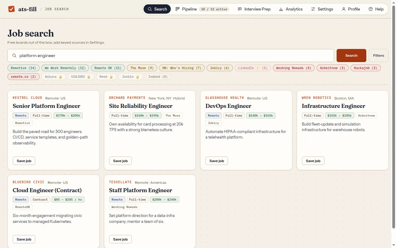Viewport: 396px width, 248px height.
Task: Click the ats-fill checkmark logo icon
Action: pos(11,9)
